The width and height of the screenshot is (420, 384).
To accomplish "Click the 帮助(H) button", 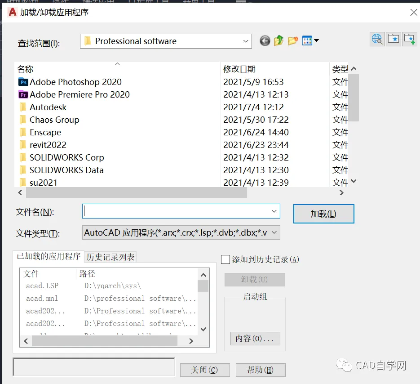I will [261, 370].
